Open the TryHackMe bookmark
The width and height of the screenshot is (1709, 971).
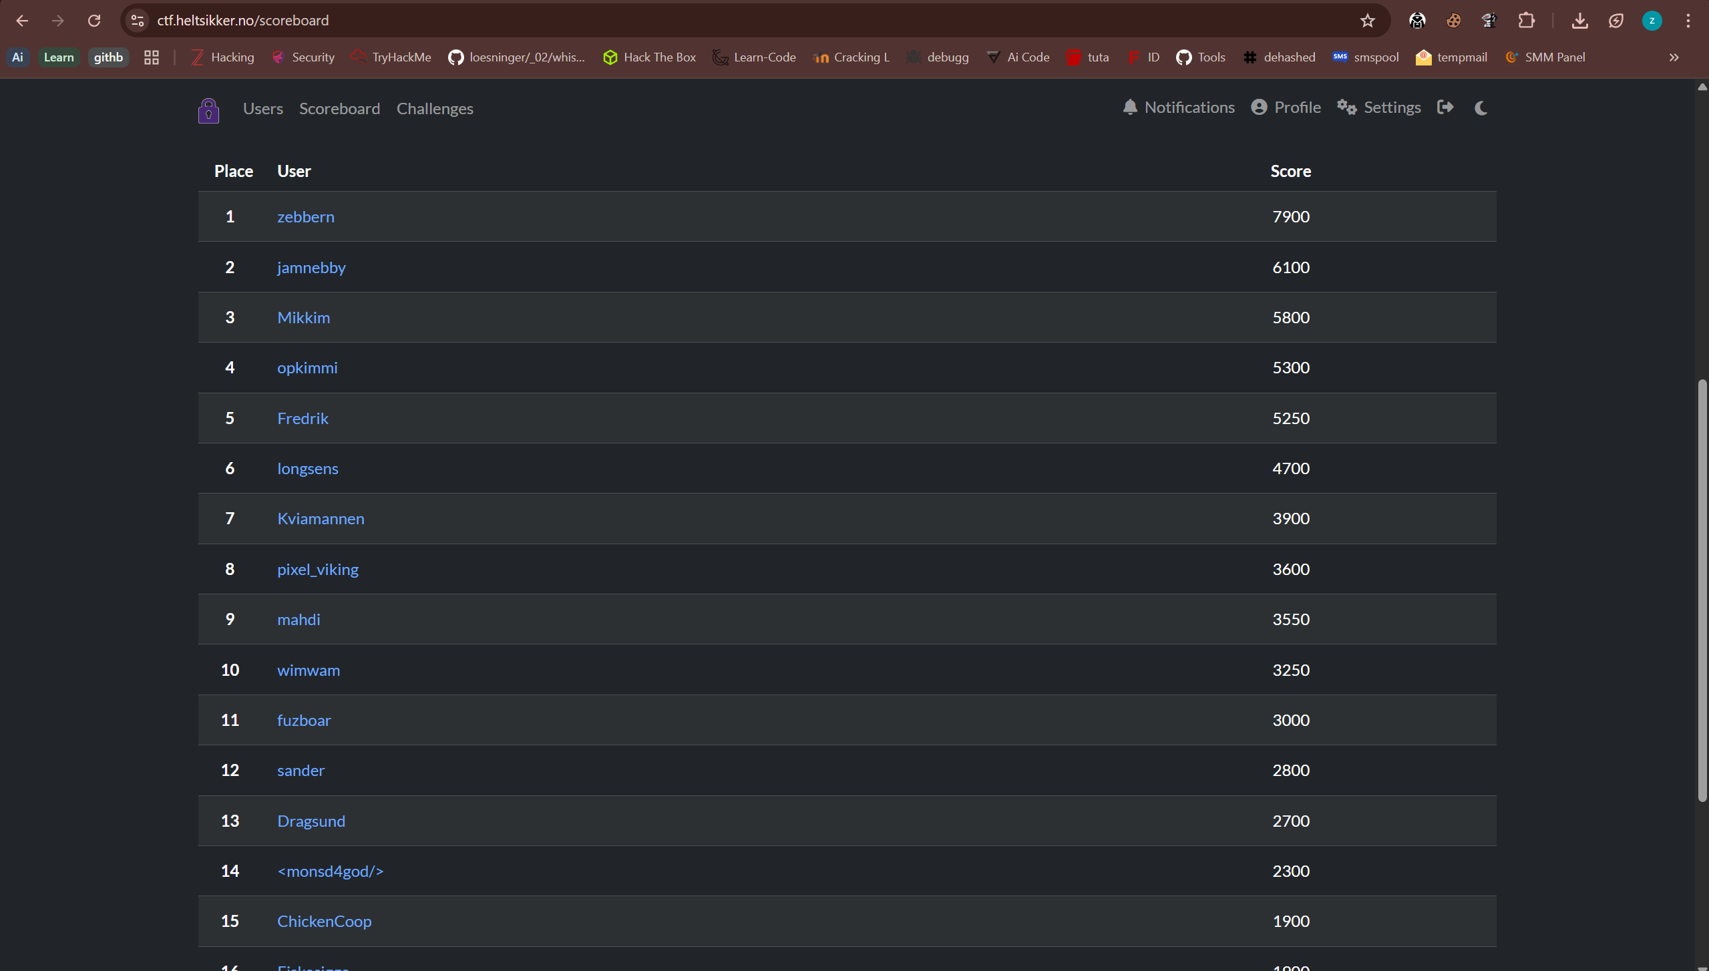pyautogui.click(x=391, y=57)
